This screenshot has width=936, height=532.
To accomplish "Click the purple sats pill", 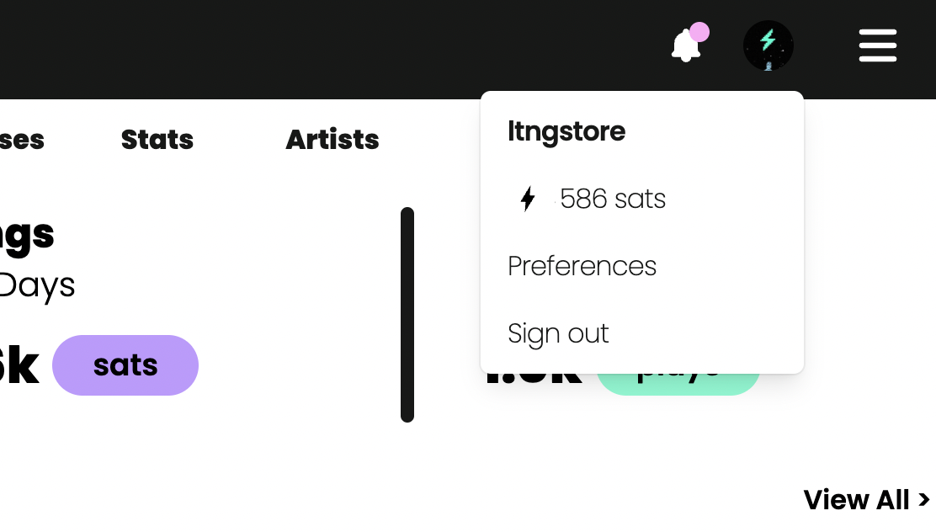I will click(125, 365).
